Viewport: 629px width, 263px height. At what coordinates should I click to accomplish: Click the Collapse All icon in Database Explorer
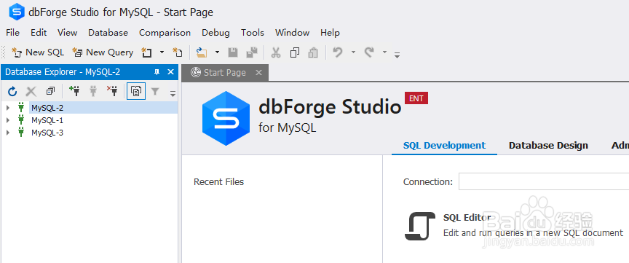click(x=50, y=91)
